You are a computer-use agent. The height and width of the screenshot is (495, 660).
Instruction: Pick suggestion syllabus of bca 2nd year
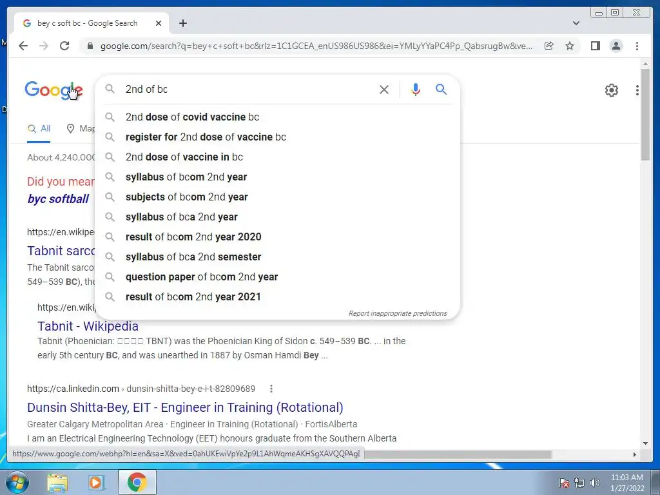(278, 217)
